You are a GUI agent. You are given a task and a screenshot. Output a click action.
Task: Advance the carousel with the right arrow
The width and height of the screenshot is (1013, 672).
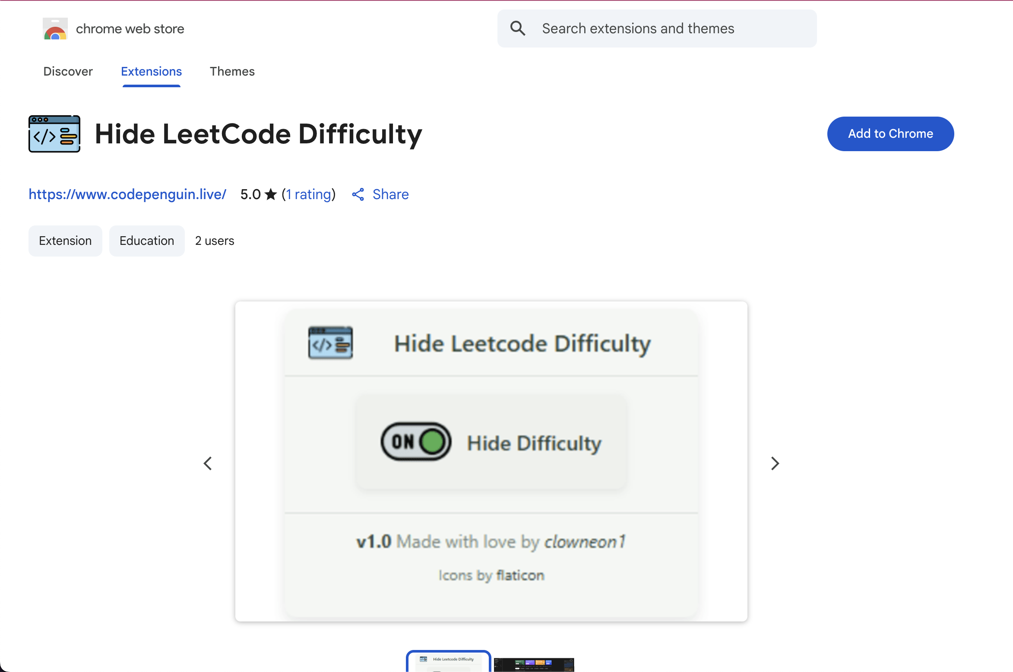[775, 463]
